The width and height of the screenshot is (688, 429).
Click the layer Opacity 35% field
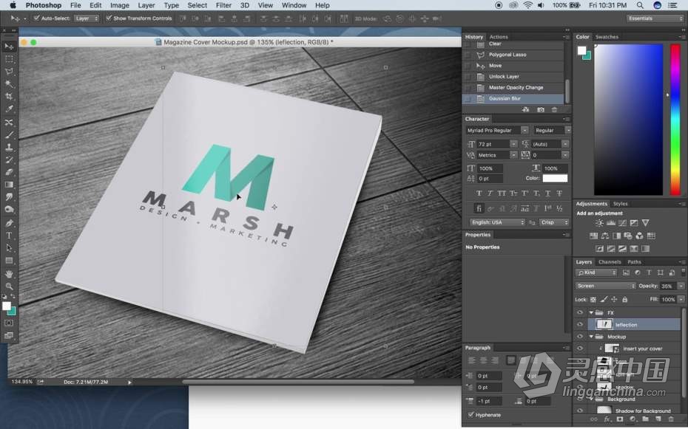coord(669,286)
